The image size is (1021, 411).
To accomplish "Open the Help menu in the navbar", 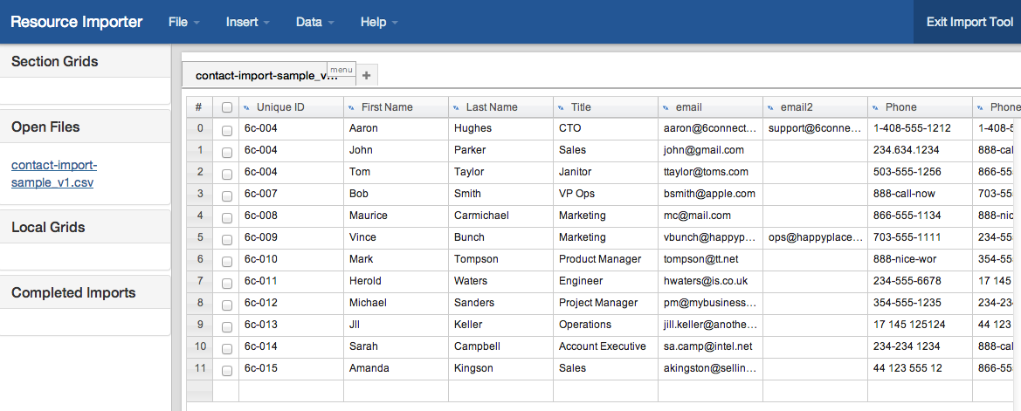I will click(379, 22).
